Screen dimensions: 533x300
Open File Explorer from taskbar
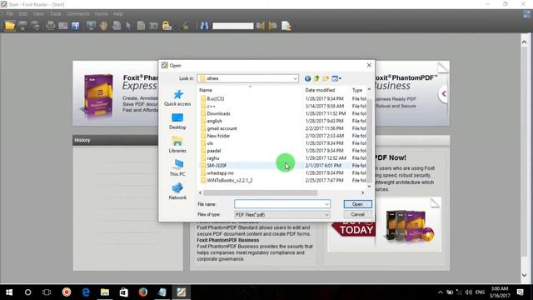105,292
